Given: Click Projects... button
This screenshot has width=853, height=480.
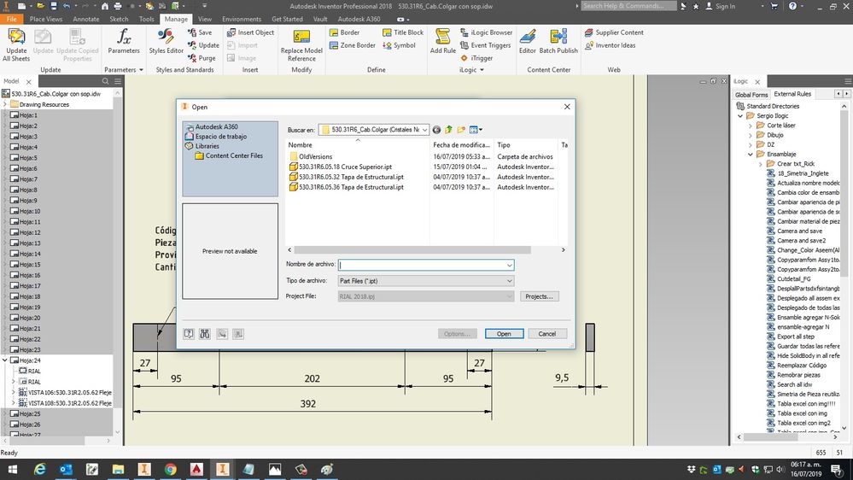Looking at the screenshot, I should pos(539,296).
